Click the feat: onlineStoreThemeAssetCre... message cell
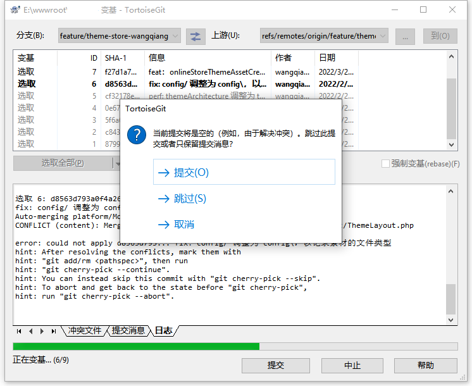 click(x=207, y=72)
